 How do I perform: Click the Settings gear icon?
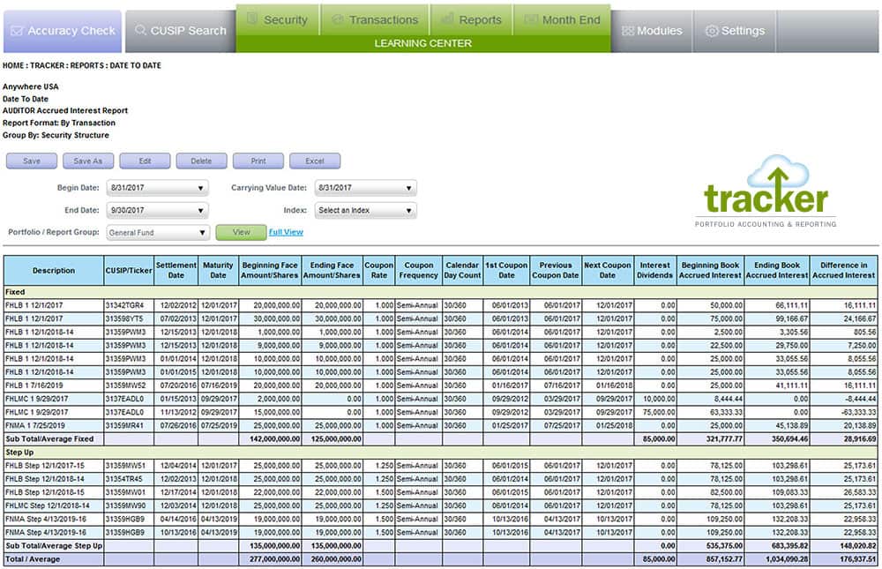711,31
